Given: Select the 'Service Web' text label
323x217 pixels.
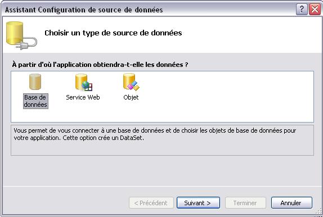Looking at the screenshot, I should coord(83,97).
